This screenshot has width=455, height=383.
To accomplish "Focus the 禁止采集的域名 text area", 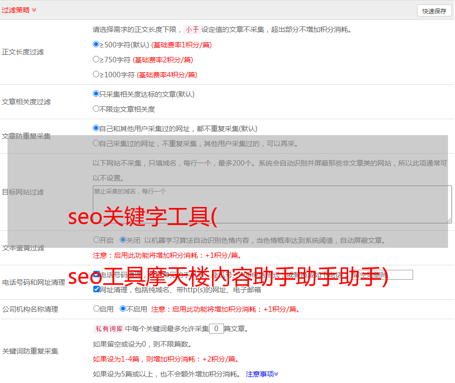I will [272, 204].
